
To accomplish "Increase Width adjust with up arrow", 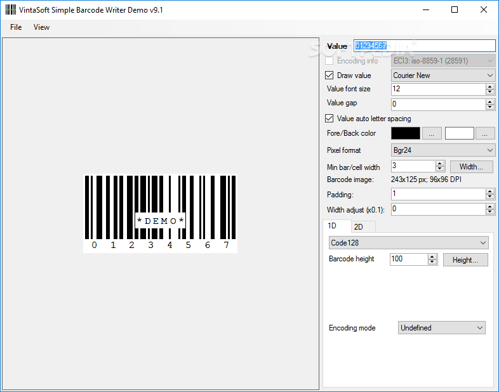I will [x=490, y=207].
